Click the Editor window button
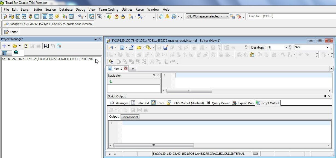336x158 pixels. [x=11, y=32]
